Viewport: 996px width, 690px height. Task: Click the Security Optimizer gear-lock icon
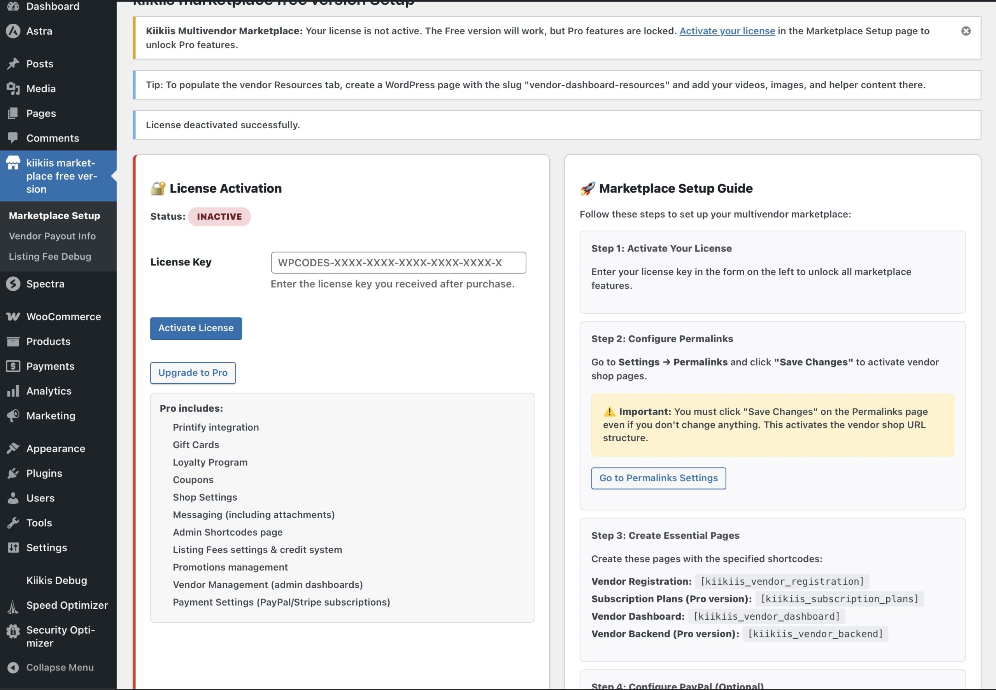(x=13, y=631)
